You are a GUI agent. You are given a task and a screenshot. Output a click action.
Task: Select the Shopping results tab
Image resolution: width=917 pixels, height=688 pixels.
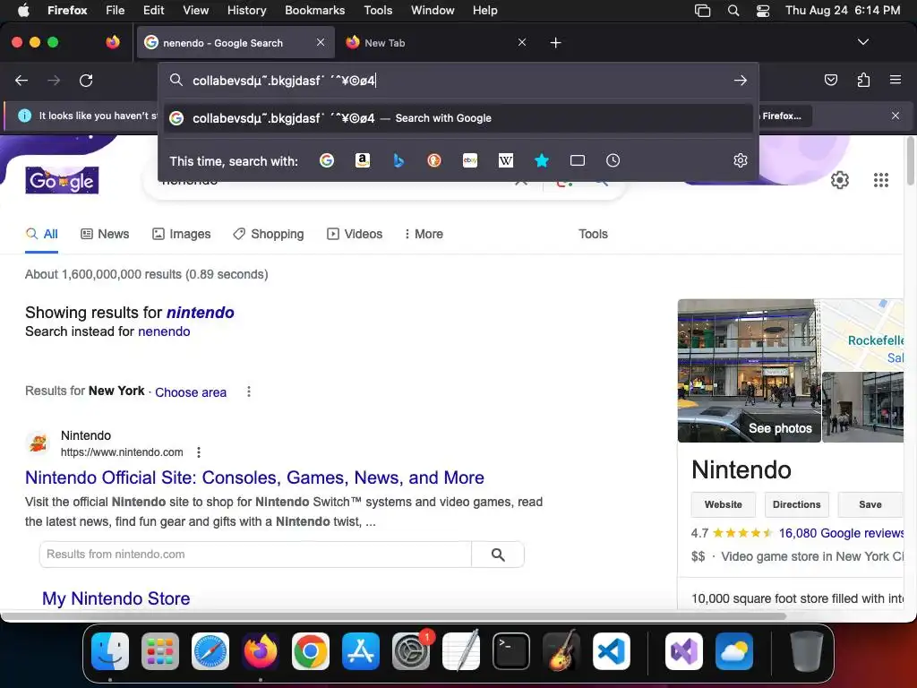coord(269,234)
